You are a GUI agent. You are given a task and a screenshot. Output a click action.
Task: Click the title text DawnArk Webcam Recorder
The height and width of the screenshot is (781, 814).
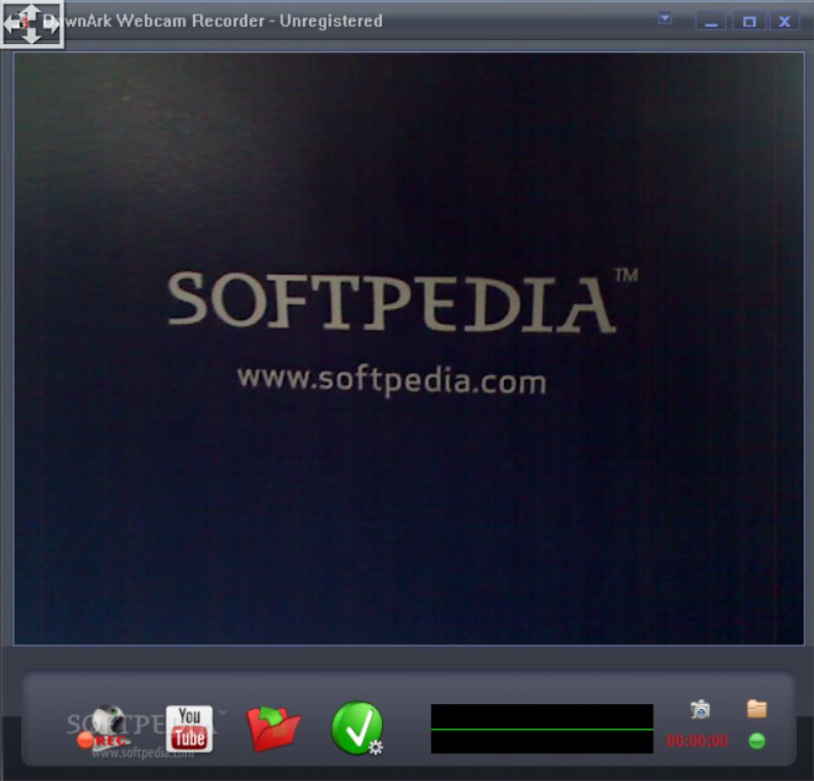(x=155, y=21)
